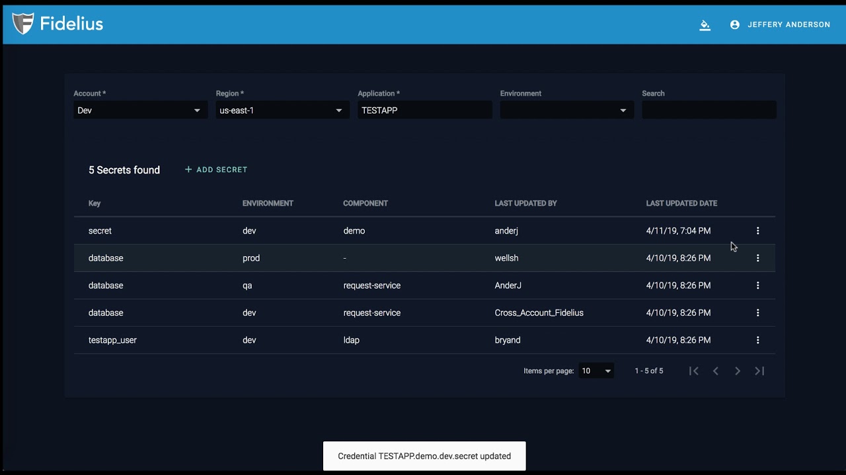Viewport: 846px width, 475px height.
Task: Expand the Region dropdown showing us-east-1
Action: tap(282, 110)
